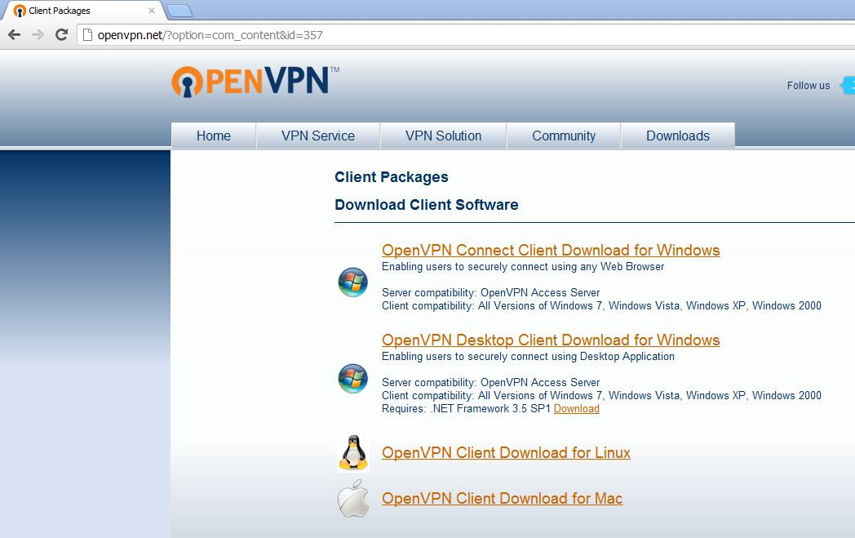Image resolution: width=855 pixels, height=538 pixels.
Task: Open the Downloads menu
Action: pyautogui.click(x=678, y=136)
